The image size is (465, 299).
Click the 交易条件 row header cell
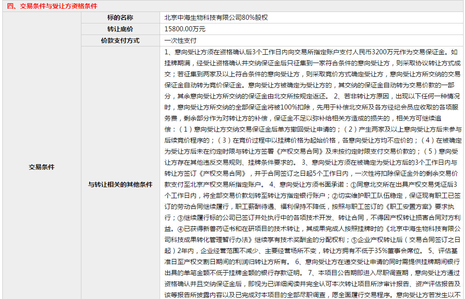[x=42, y=167]
